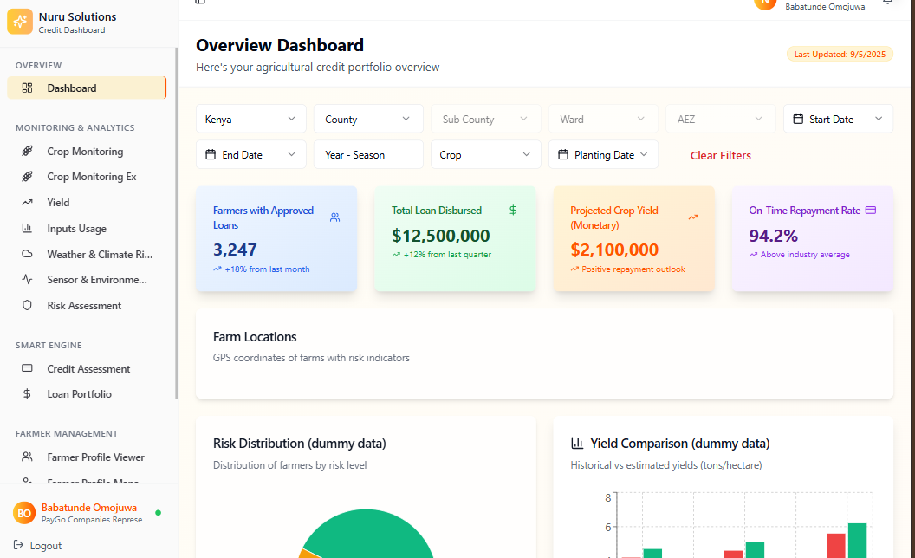The image size is (915, 558).
Task: Click the tallest red yield bar
Action: click(835, 545)
